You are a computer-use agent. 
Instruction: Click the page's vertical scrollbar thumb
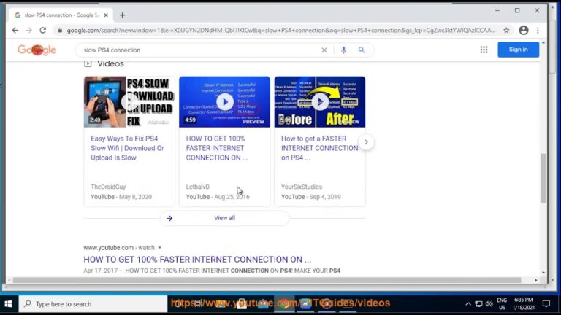tap(543, 178)
